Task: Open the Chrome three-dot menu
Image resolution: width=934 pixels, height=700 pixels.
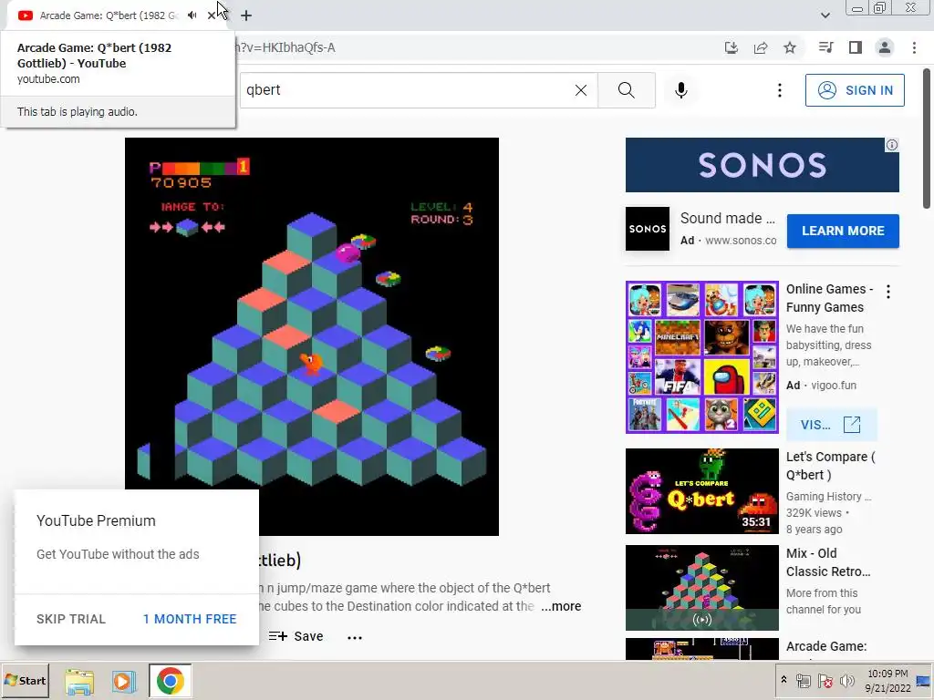Action: [914, 47]
